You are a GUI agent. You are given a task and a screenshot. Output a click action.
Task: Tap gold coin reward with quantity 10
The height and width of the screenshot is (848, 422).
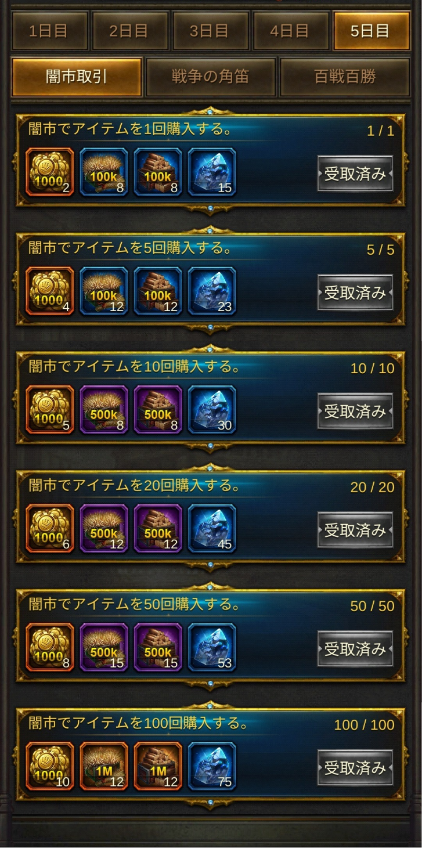point(50,766)
